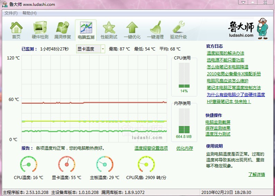The image size is (275, 196).
Task: Open link HP惠普笔记本 快来抢！
Action: coord(229,102)
